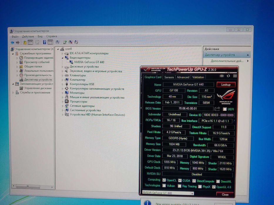Expand the Мониторы node
The height and width of the screenshot is (205, 274).
(62, 93)
